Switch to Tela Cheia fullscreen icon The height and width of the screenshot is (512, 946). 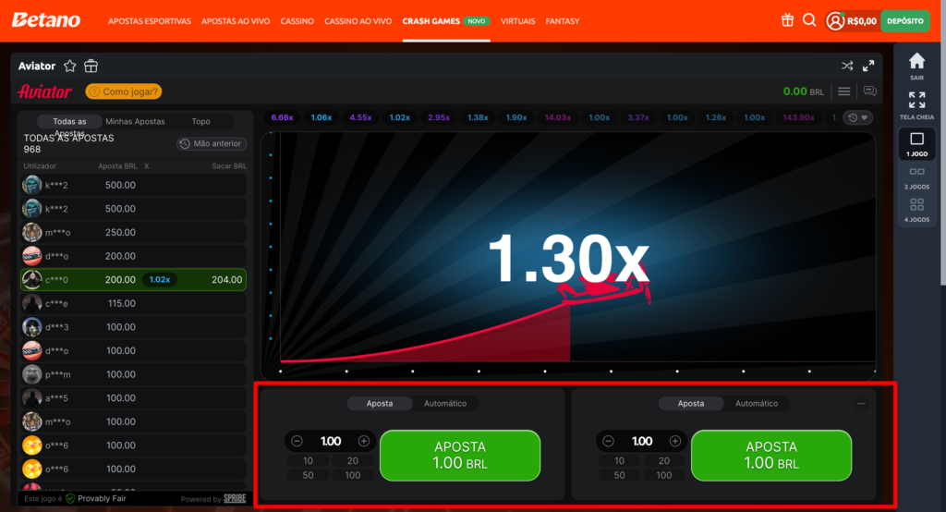point(916,100)
